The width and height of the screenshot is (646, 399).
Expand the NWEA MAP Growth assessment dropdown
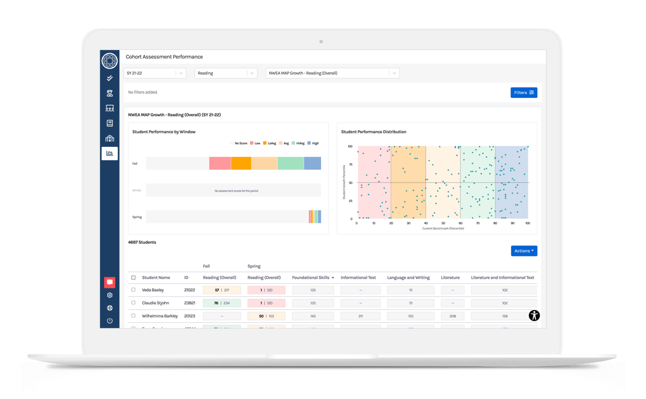pyautogui.click(x=333, y=73)
